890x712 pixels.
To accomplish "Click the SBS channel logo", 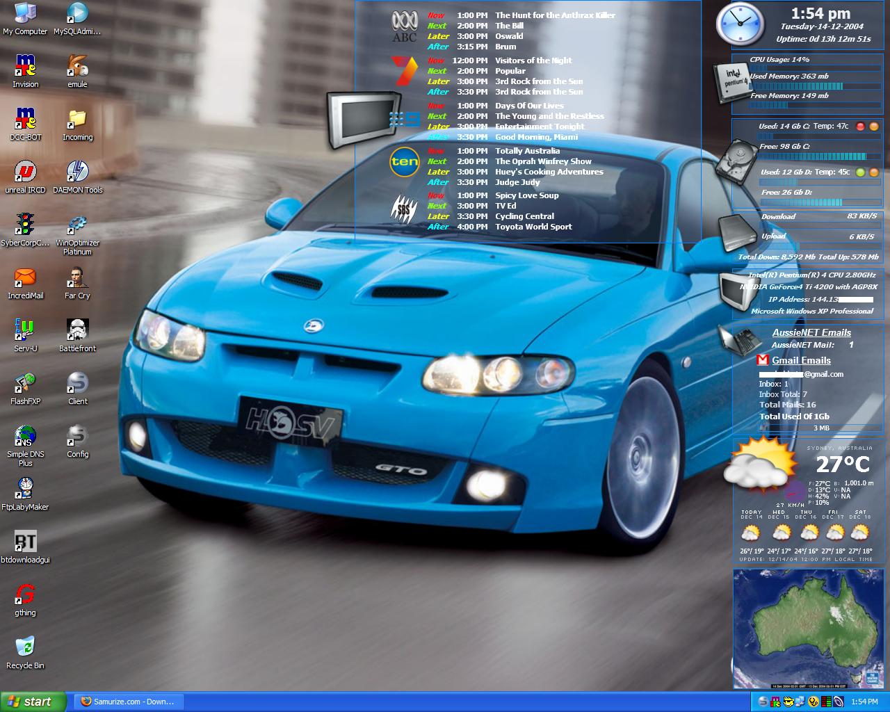I will click(x=404, y=208).
